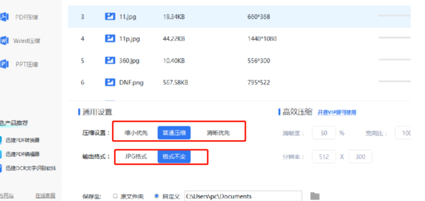This screenshot has width=425, height=201.
Task: Select 自定义 save location radio
Action: click(156, 196)
